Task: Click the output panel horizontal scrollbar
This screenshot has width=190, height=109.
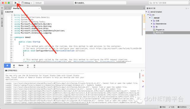Action: (47, 104)
